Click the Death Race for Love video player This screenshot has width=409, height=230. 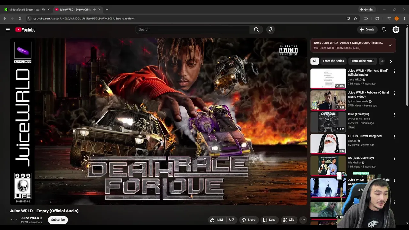(x=158, y=122)
